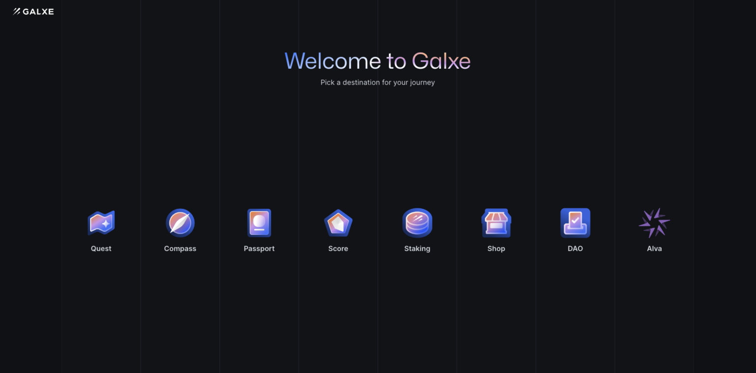Open Passport from the destination icons
The image size is (756, 373).
click(x=259, y=223)
